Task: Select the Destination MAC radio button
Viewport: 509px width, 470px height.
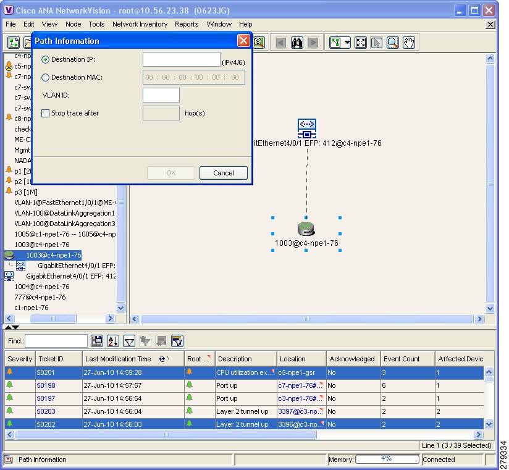Action: 46,77
